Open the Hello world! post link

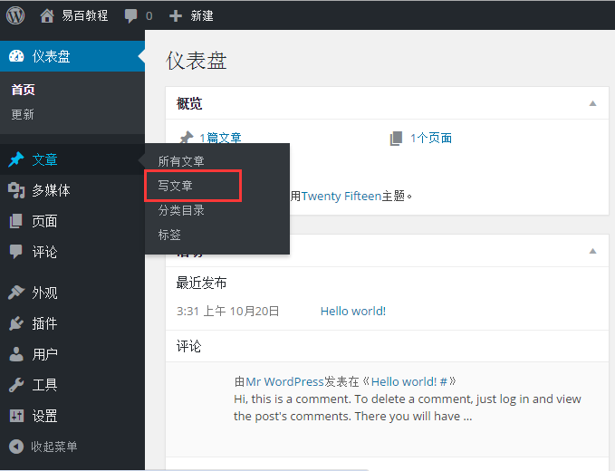[x=352, y=311]
